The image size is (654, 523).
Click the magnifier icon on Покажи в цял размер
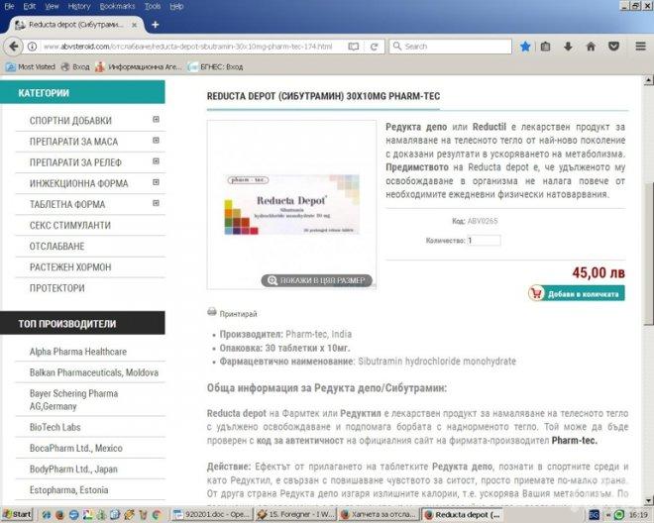pos(272,280)
